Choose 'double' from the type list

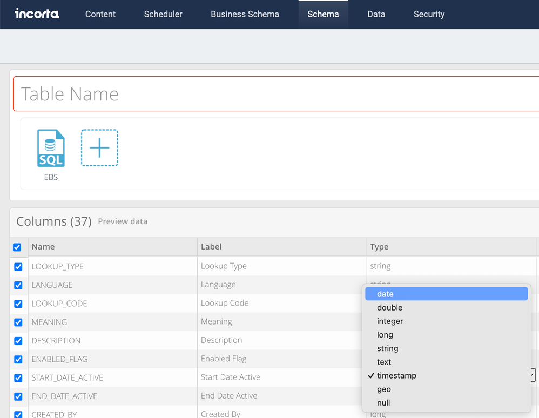tap(390, 308)
